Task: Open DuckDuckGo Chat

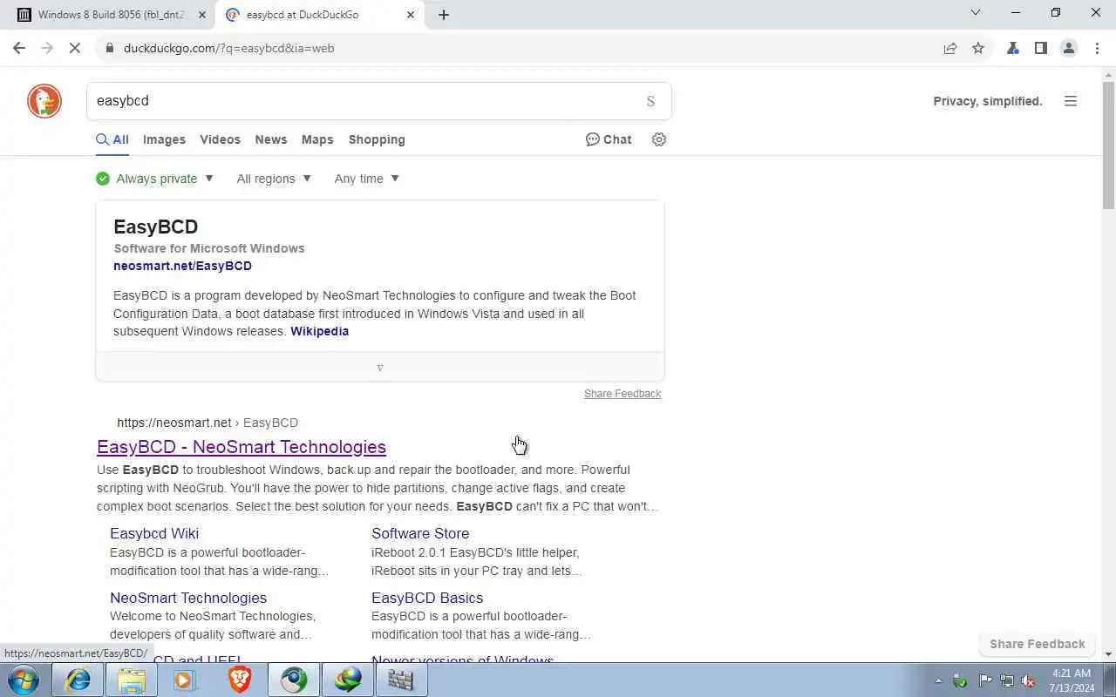Action: [609, 139]
